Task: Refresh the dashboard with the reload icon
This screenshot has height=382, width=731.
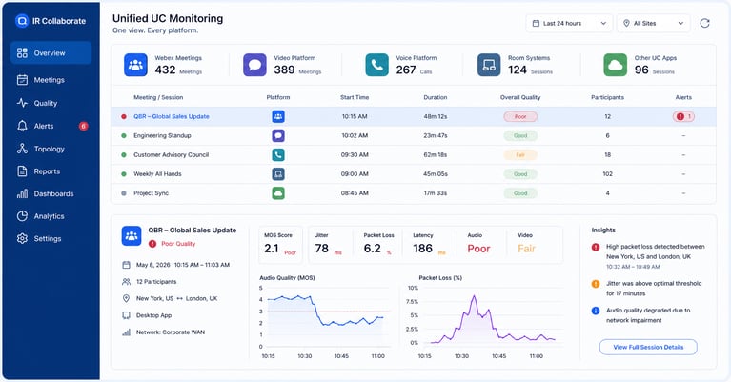Action: 704,23
